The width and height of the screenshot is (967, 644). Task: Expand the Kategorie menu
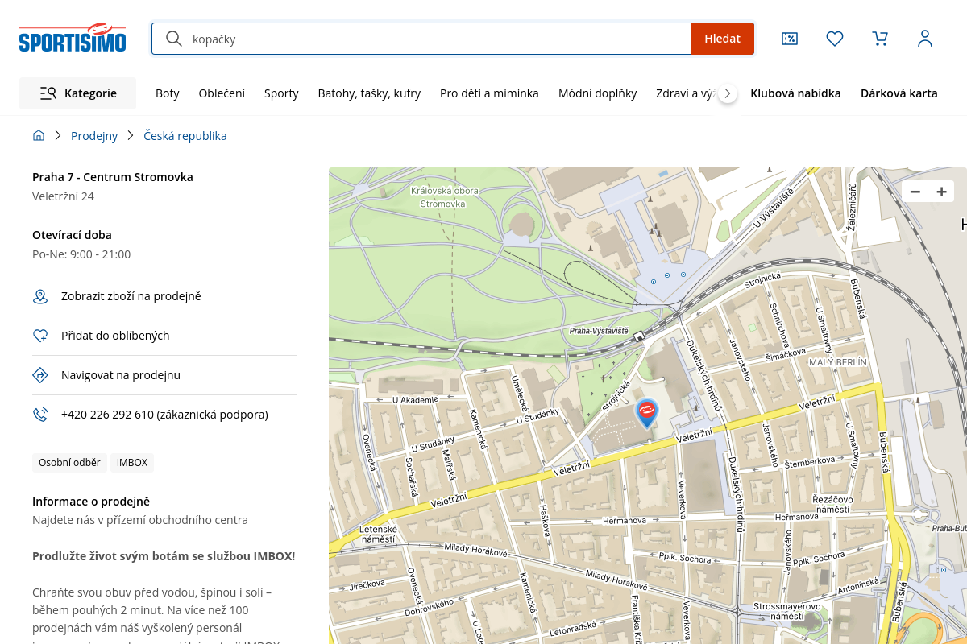pos(78,93)
